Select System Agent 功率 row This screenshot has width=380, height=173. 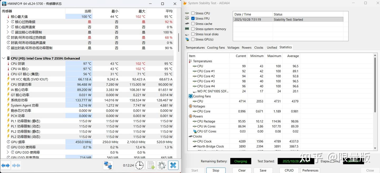pyautogui.click(x=87, y=105)
